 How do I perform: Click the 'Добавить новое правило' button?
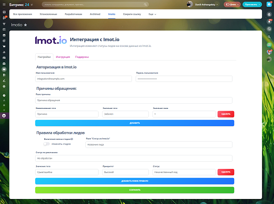pos(135,181)
